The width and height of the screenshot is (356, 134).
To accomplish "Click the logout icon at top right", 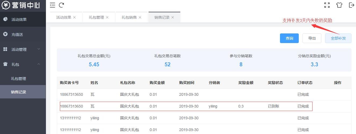I will (351, 5).
